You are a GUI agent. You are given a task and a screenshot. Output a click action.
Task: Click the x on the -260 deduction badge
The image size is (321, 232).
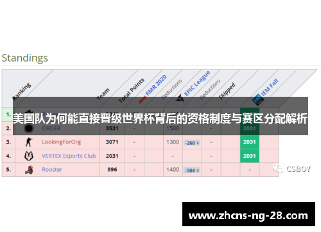[x=198, y=143]
